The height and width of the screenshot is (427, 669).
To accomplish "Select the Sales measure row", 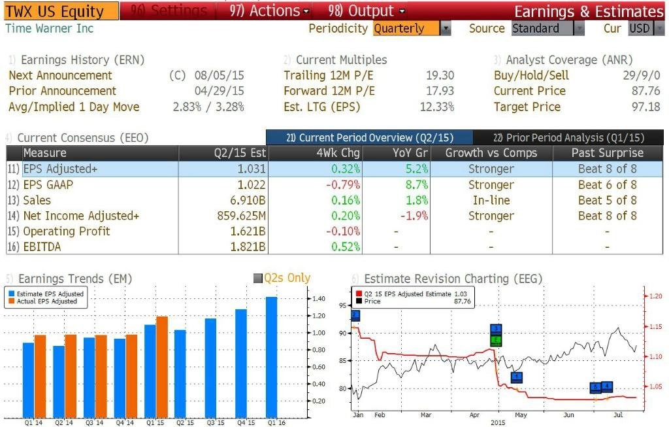I will pyautogui.click(x=334, y=200).
